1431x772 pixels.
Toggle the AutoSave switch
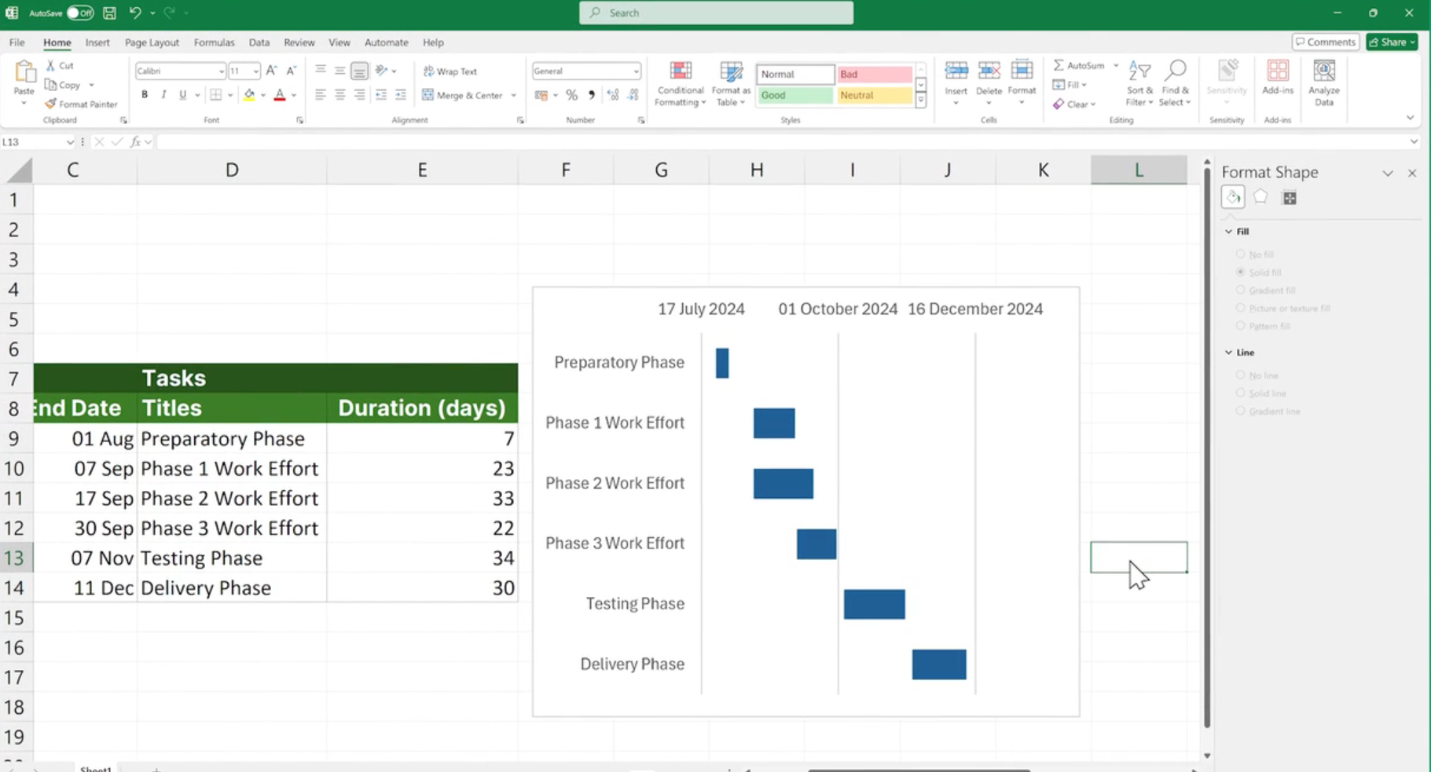click(80, 13)
